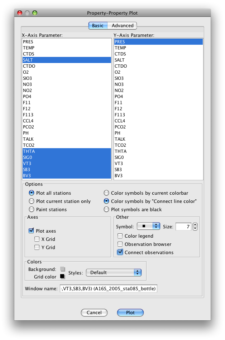Open the Symbol dropdown
Screen dimensions: 225x340
tap(148, 226)
